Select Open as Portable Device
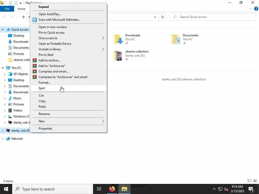The width and height of the screenshot is (259, 194). coord(68,44)
